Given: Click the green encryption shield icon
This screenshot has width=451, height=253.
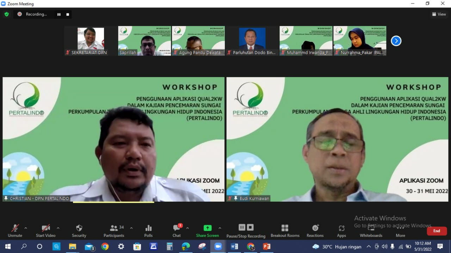Looking at the screenshot, I should [x=6, y=14].
